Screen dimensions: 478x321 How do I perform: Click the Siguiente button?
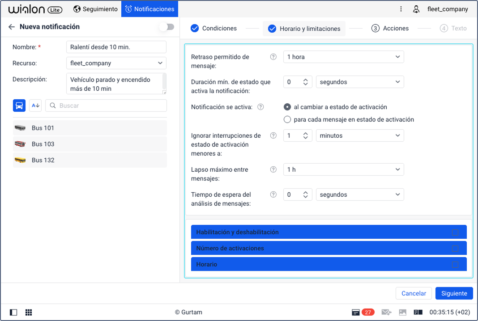454,293
